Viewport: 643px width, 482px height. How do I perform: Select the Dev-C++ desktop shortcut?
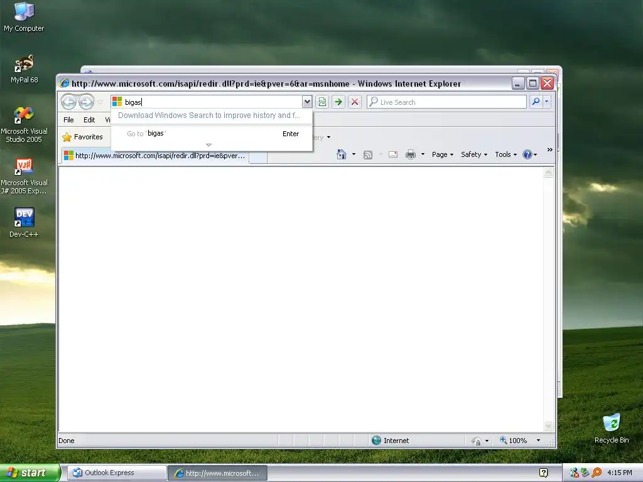point(24,223)
